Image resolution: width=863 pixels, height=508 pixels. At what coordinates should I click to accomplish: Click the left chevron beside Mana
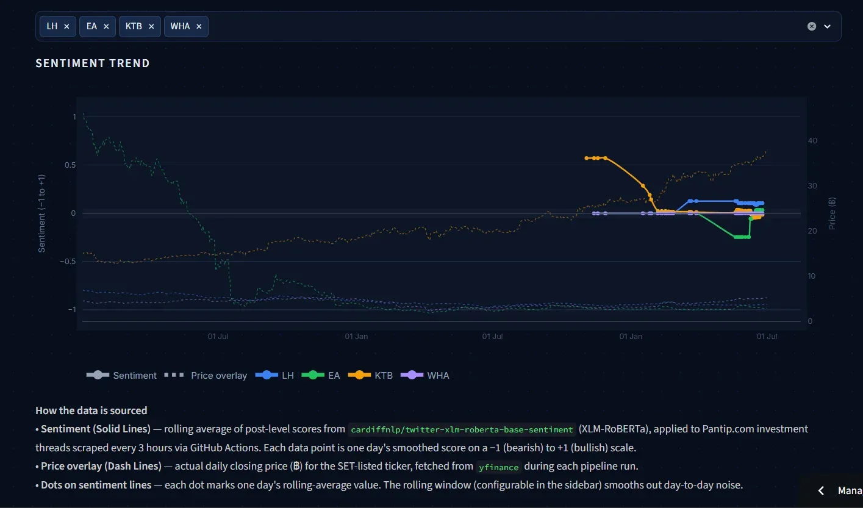coord(822,490)
